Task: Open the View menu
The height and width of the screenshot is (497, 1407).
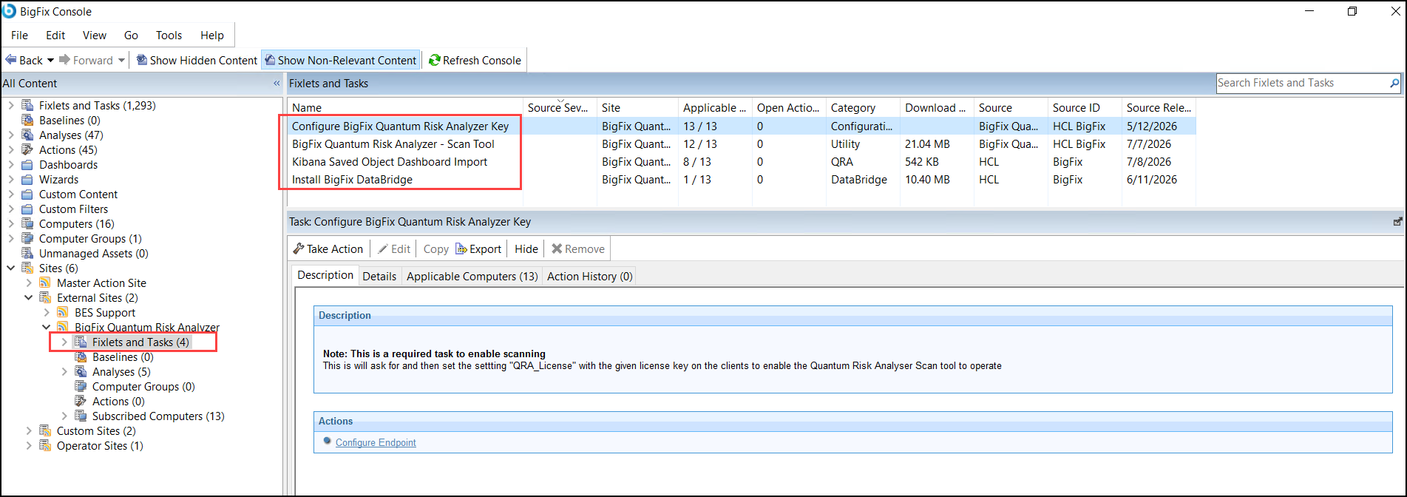Action: [95, 35]
